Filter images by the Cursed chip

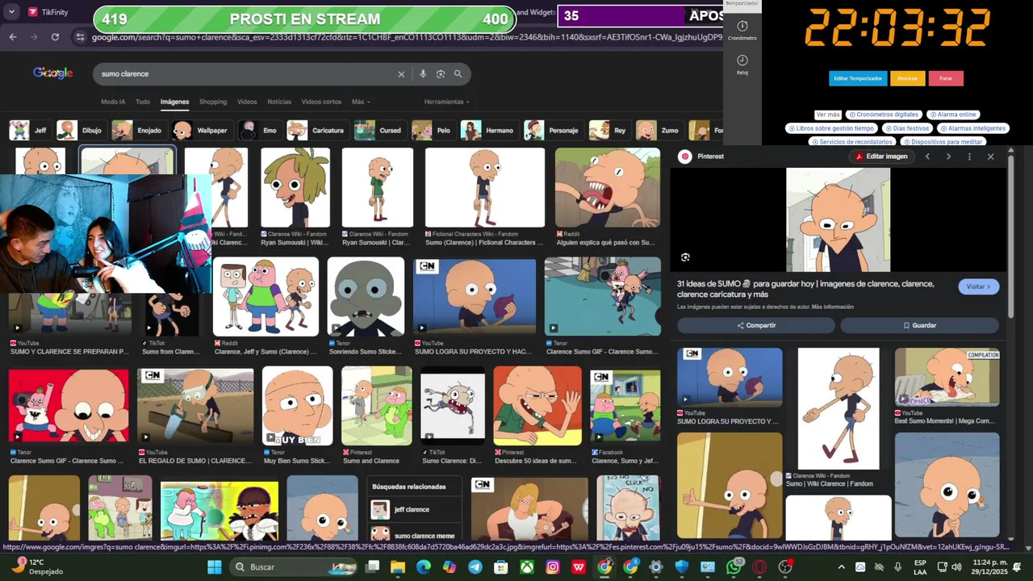click(378, 130)
